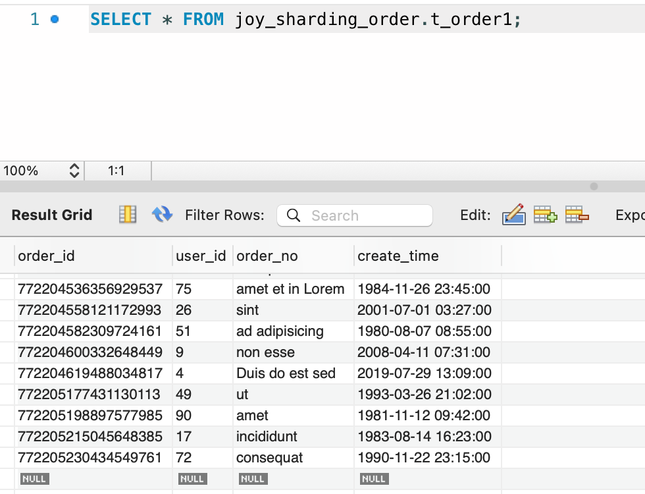Click the SELECT query text on line 1
645x494 pixels.
click(121, 19)
